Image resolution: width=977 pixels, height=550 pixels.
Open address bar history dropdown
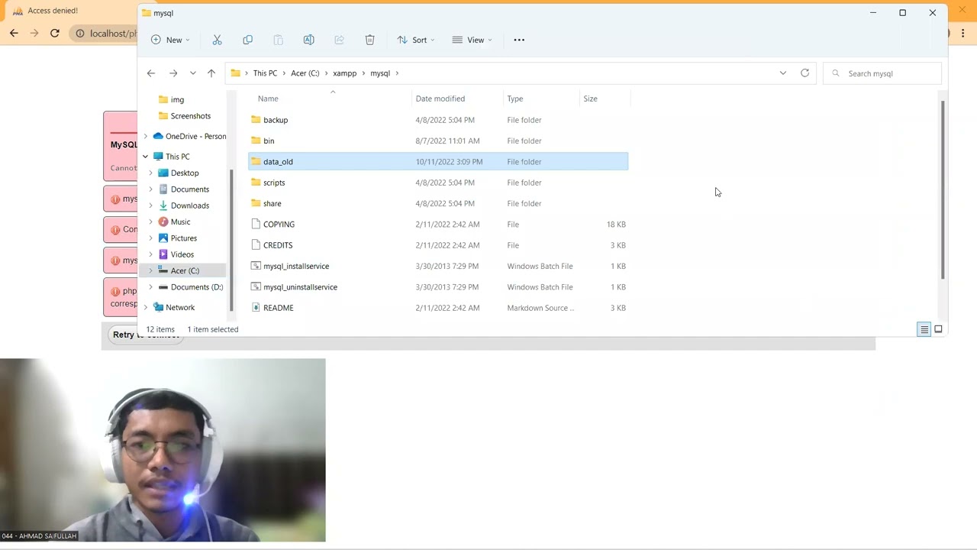[x=782, y=73]
